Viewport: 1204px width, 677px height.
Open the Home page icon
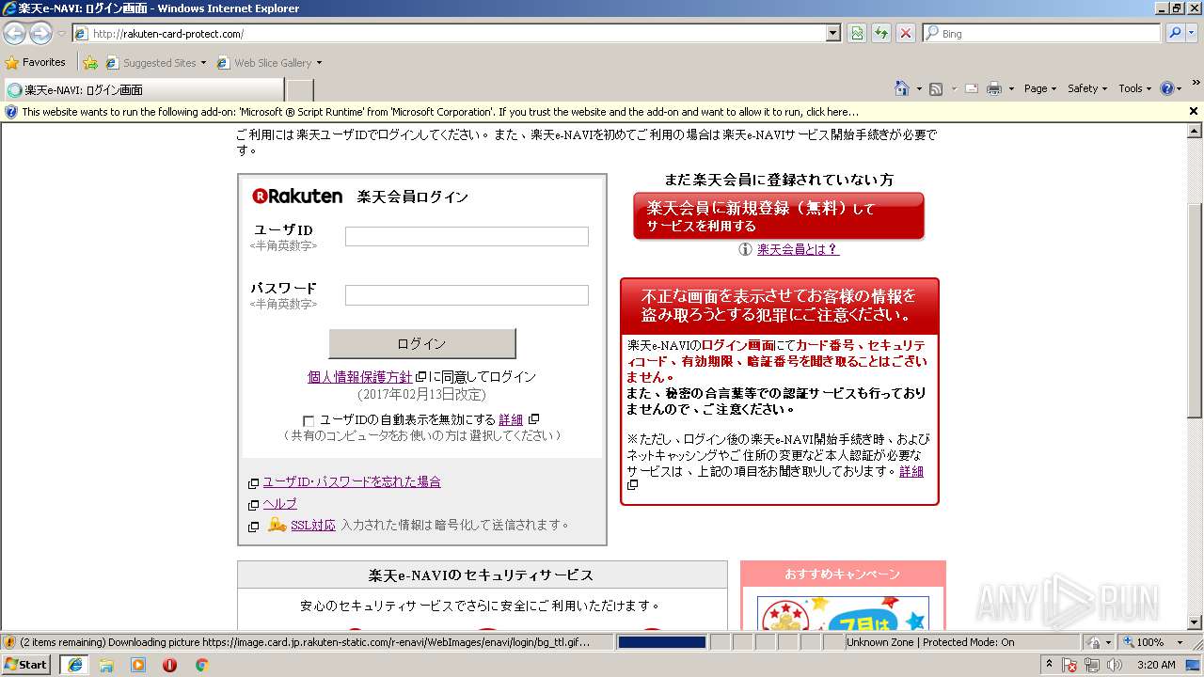pos(902,88)
